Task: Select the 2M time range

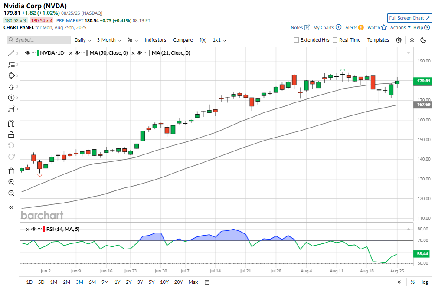Action: tap(67, 282)
